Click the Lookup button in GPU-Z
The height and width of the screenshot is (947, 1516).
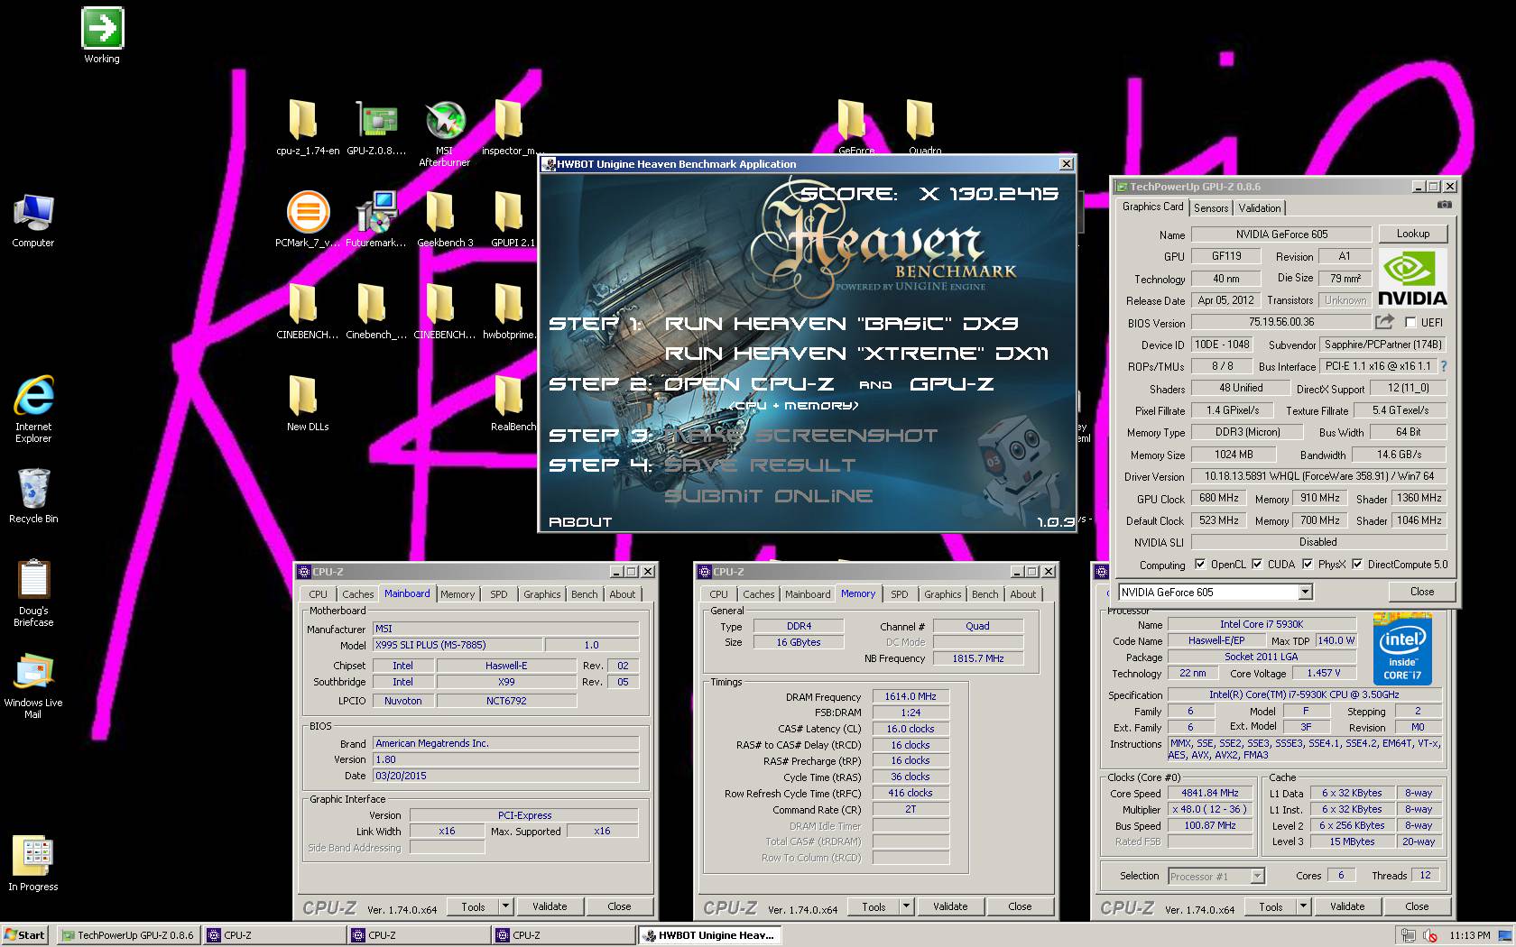[x=1412, y=234]
